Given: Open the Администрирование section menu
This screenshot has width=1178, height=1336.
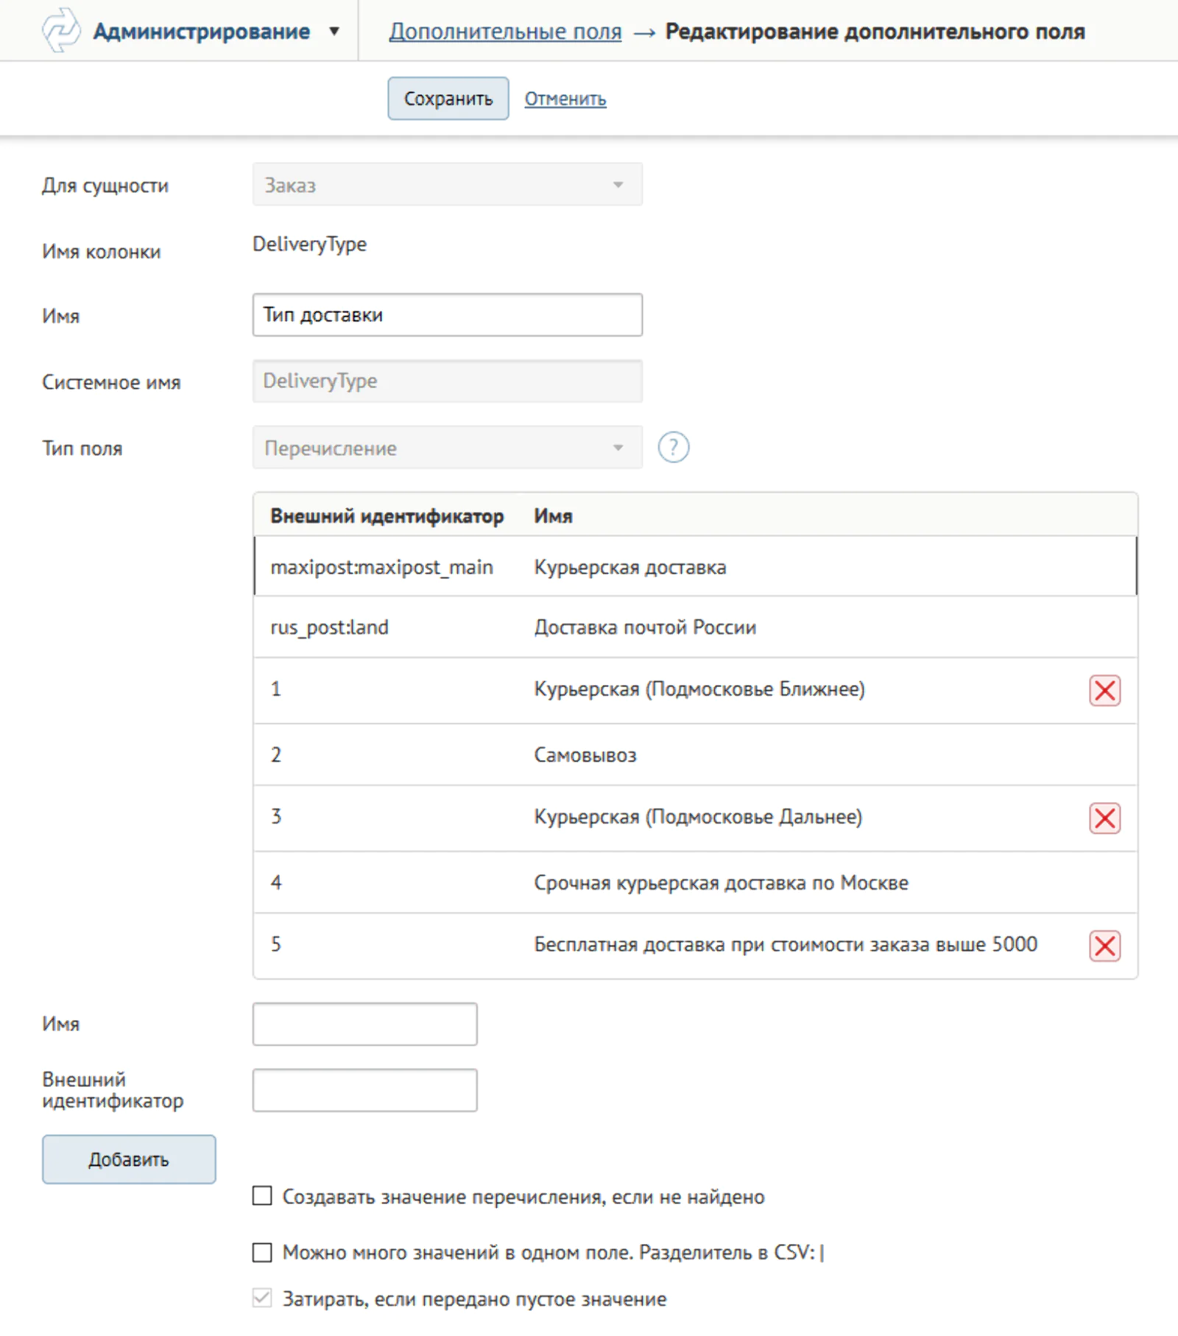Looking at the screenshot, I should [x=201, y=32].
